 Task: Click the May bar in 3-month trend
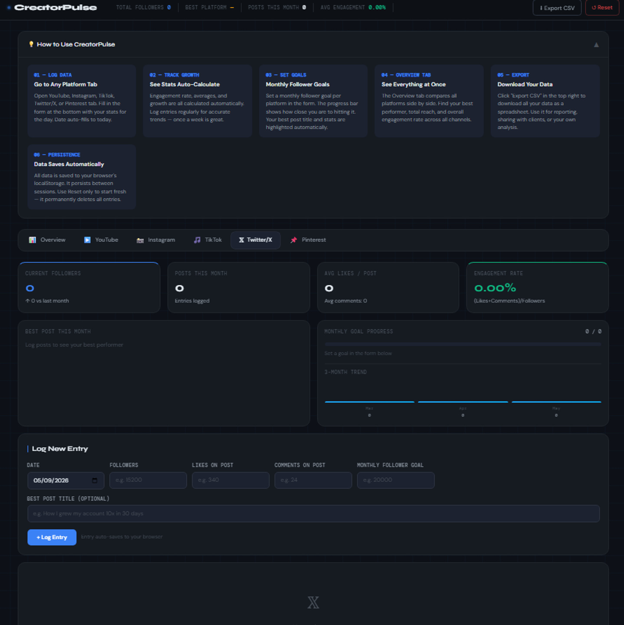click(x=556, y=402)
